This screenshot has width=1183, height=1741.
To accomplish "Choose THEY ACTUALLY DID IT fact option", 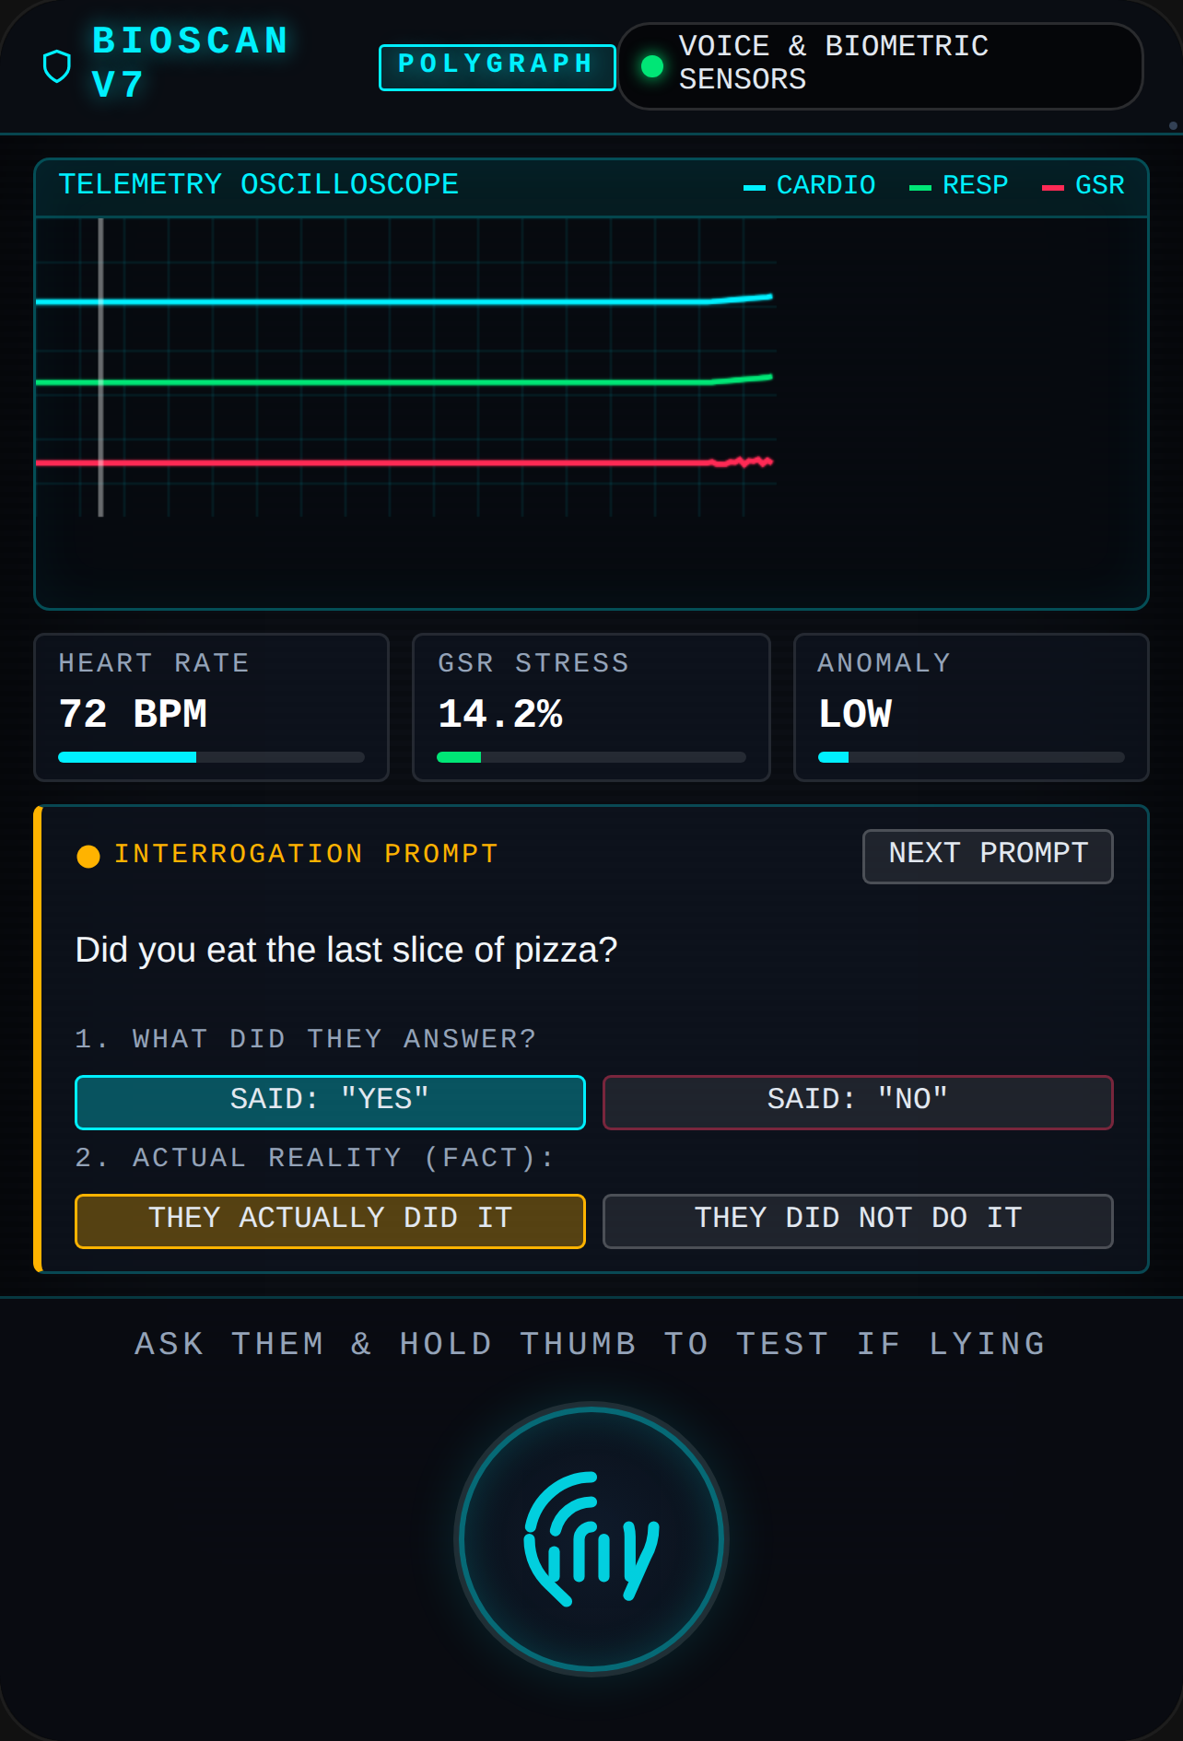I will click(x=330, y=1221).
